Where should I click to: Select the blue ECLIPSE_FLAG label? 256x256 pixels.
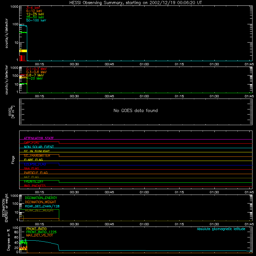coord(35,164)
